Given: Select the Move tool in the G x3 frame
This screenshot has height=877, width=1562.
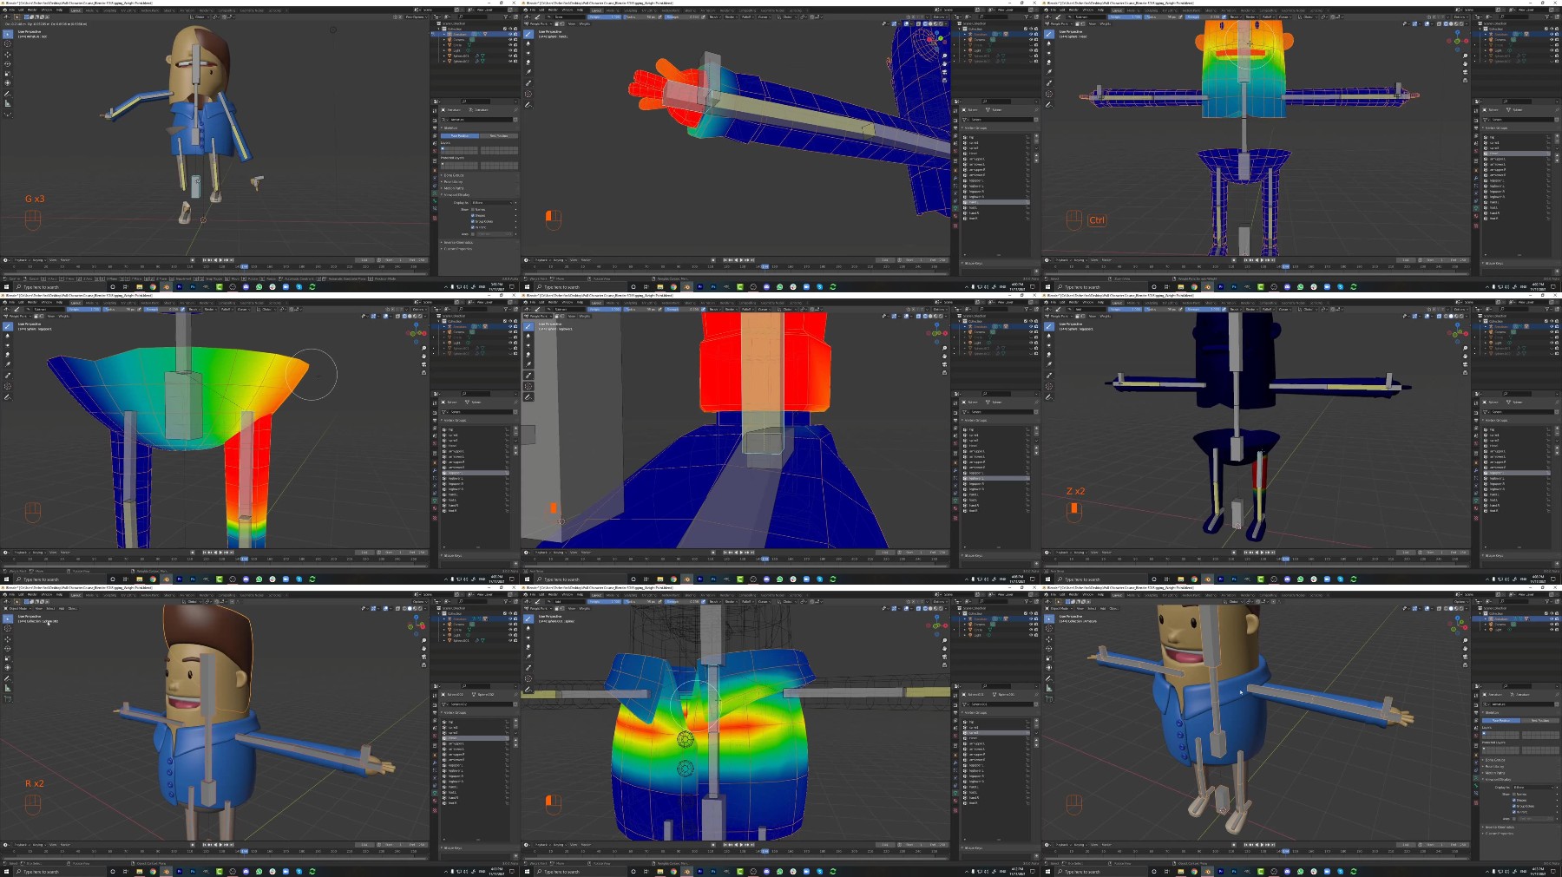Looking at the screenshot, I should tap(8, 55).
